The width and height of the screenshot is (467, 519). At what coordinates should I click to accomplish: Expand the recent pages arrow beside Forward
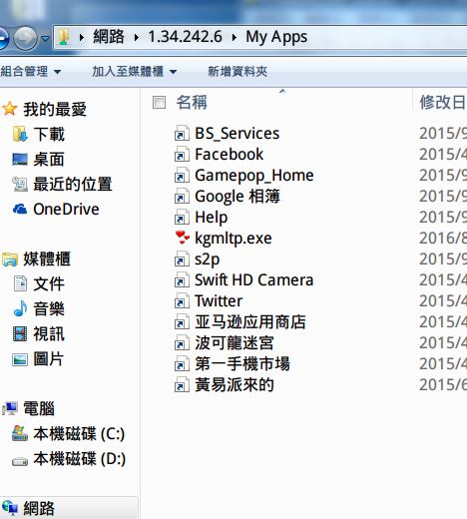[45, 38]
